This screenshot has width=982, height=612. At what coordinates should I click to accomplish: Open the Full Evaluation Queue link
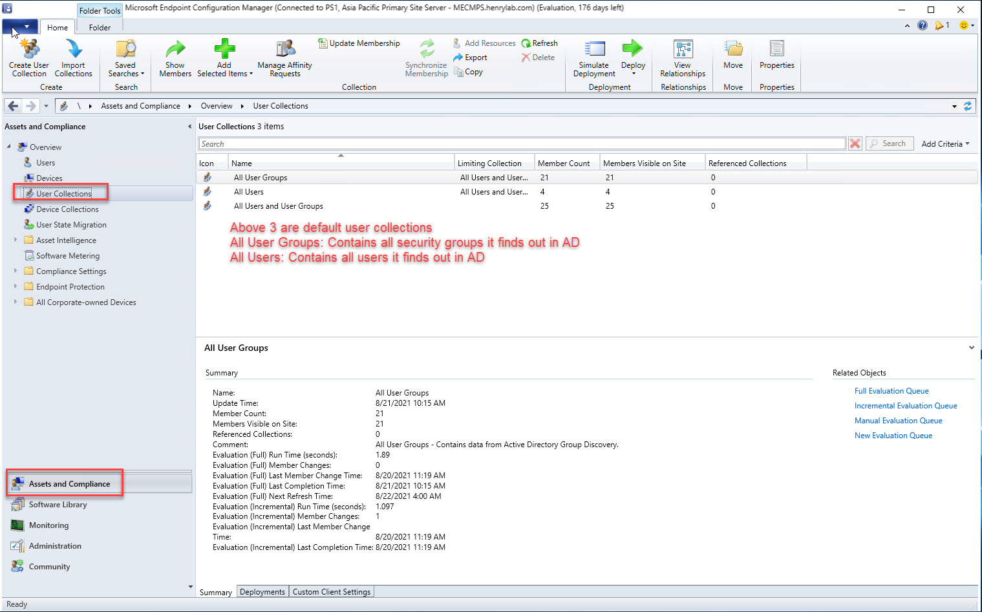click(x=891, y=391)
